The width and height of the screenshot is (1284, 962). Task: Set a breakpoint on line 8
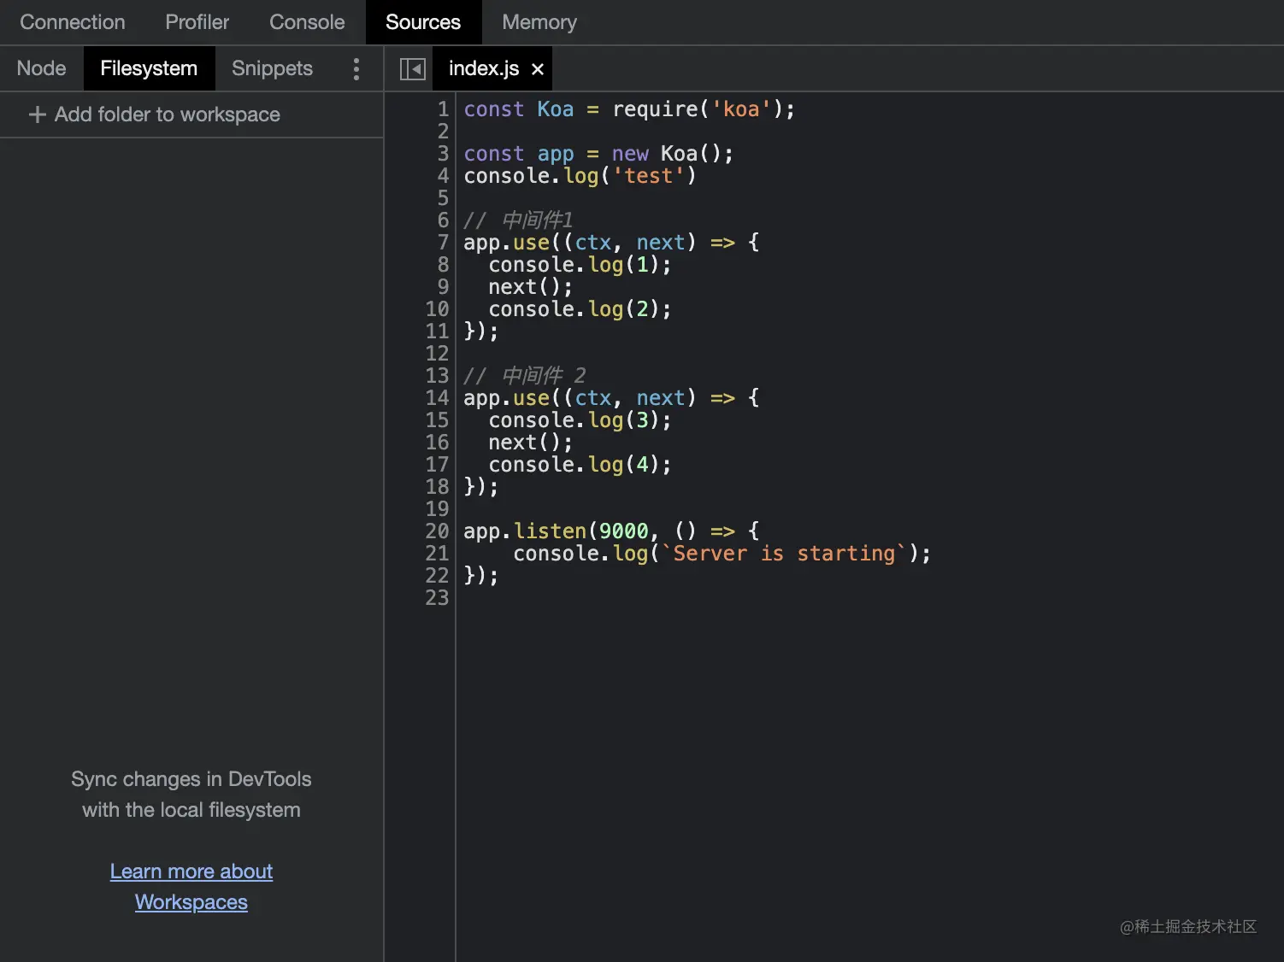(x=441, y=265)
